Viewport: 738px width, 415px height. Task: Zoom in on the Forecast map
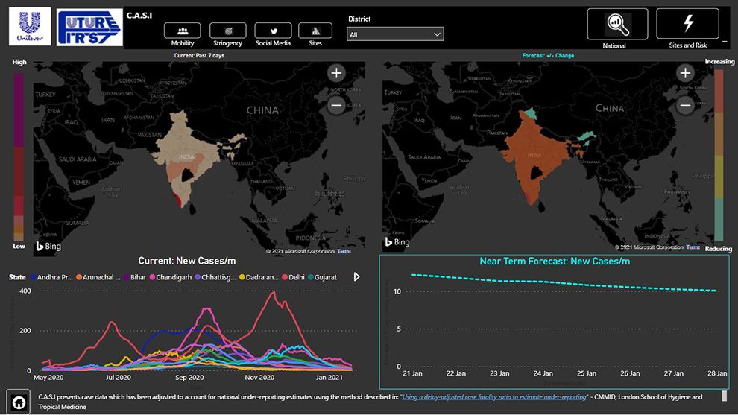(685, 73)
